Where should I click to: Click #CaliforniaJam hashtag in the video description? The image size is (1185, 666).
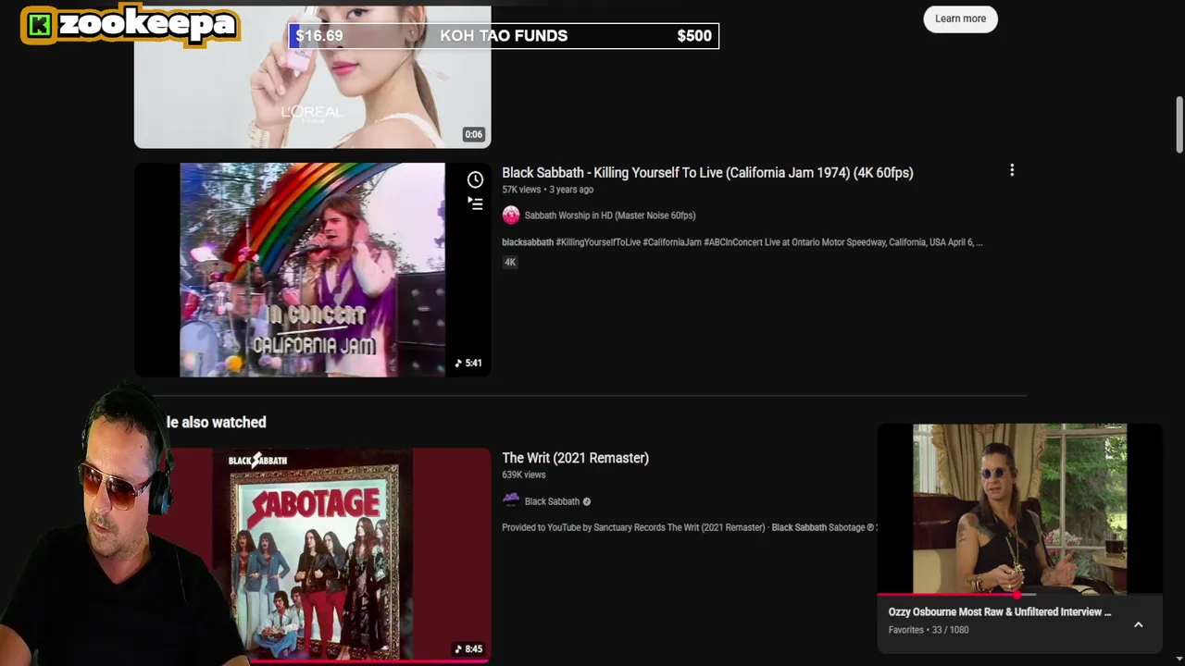[672, 242]
